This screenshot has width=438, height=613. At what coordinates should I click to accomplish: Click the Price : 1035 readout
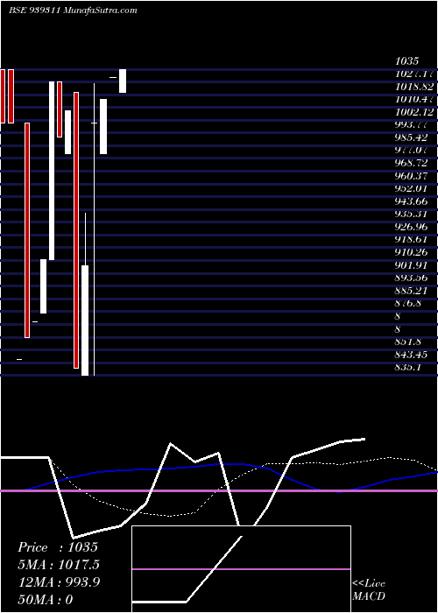click(58, 547)
